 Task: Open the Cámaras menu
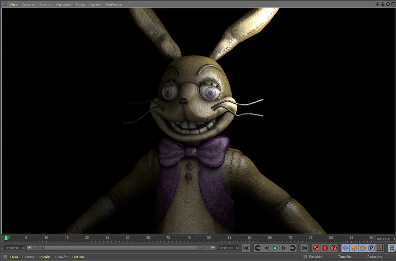[28, 4]
